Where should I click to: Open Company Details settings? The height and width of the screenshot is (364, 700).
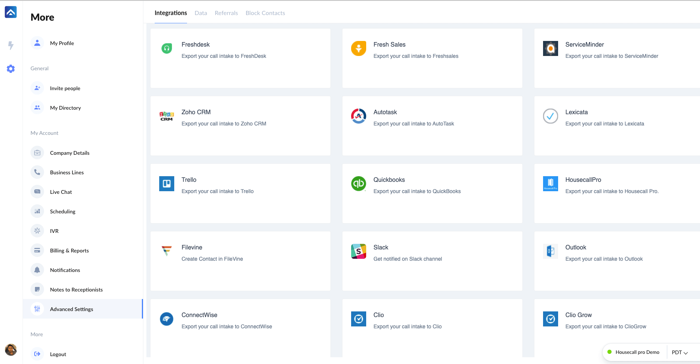click(70, 153)
